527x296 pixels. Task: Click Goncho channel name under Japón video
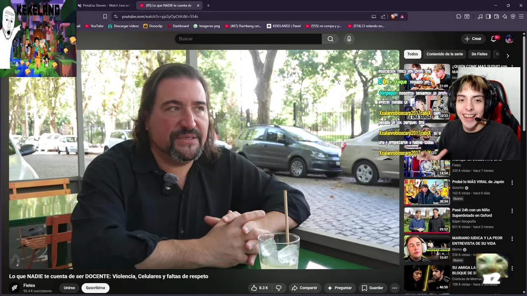(x=458, y=188)
